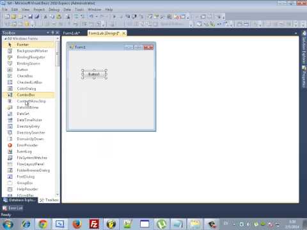Undo last action via toolbar arrow
The image size is (307, 230).
[x=91, y=17]
